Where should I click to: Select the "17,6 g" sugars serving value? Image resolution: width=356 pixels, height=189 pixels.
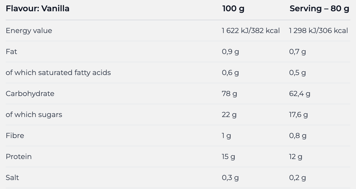coord(298,114)
